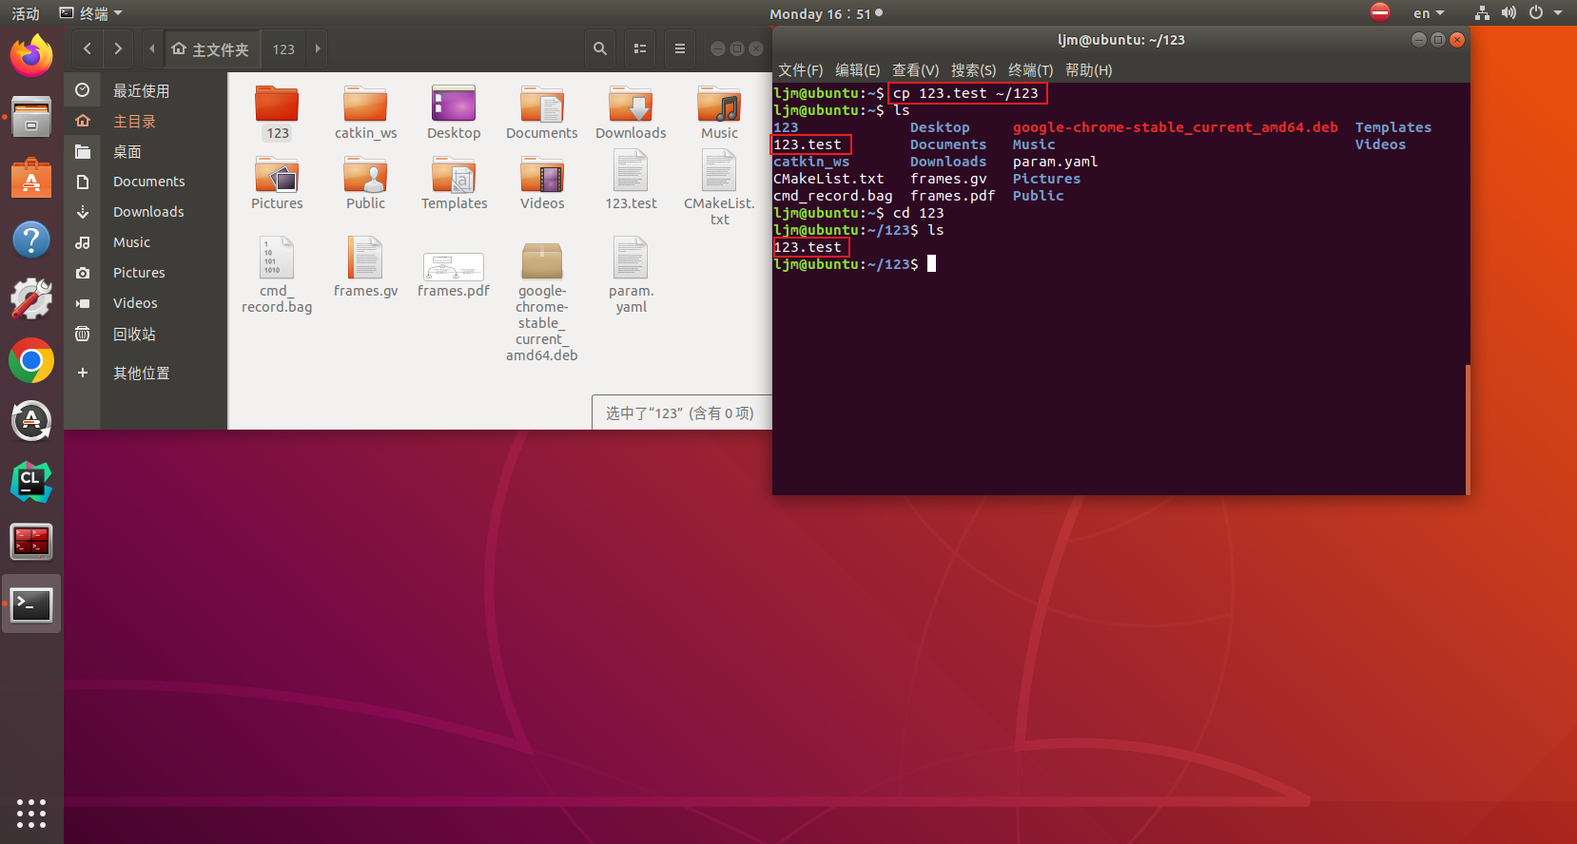Open the settings tools dock icon
Viewport: 1577px width, 844px height.
pyautogui.click(x=31, y=299)
